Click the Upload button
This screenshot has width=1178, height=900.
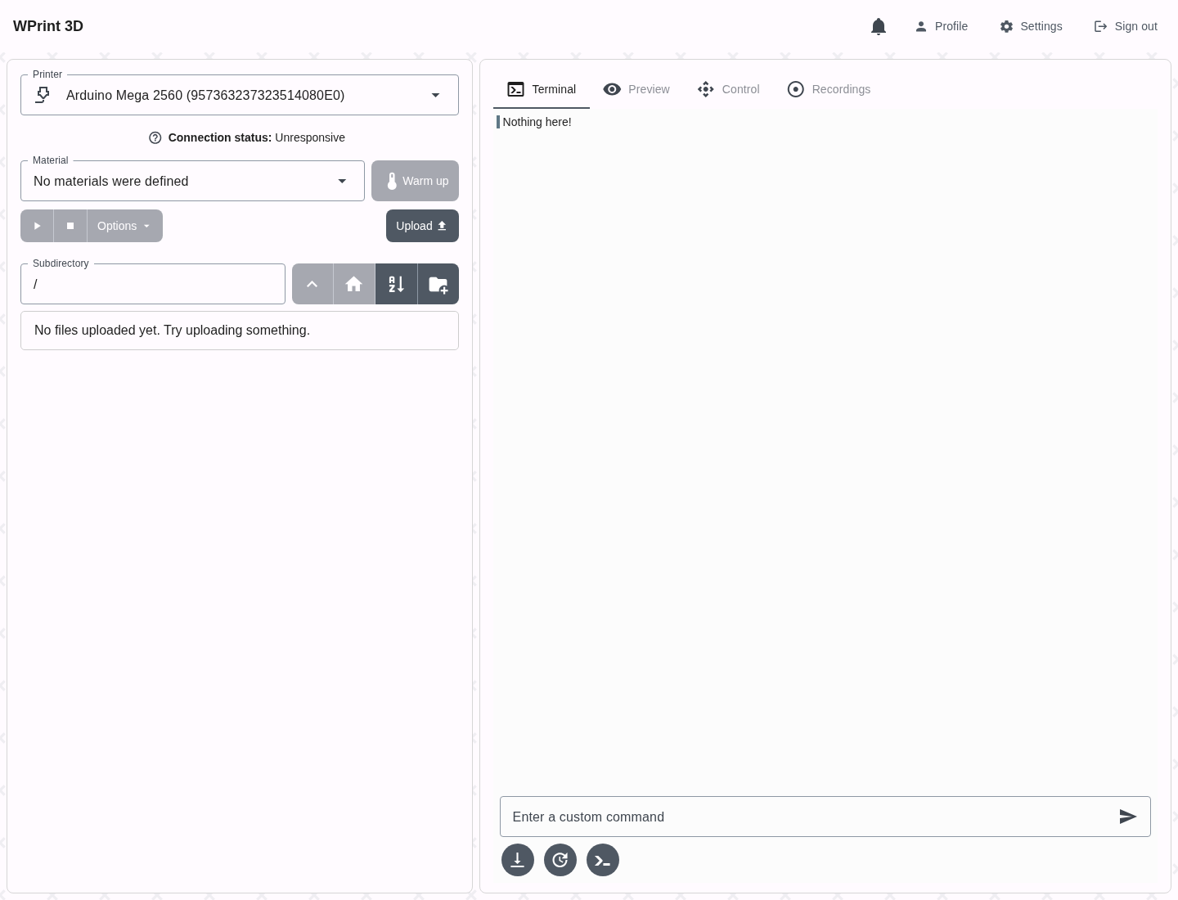422,226
